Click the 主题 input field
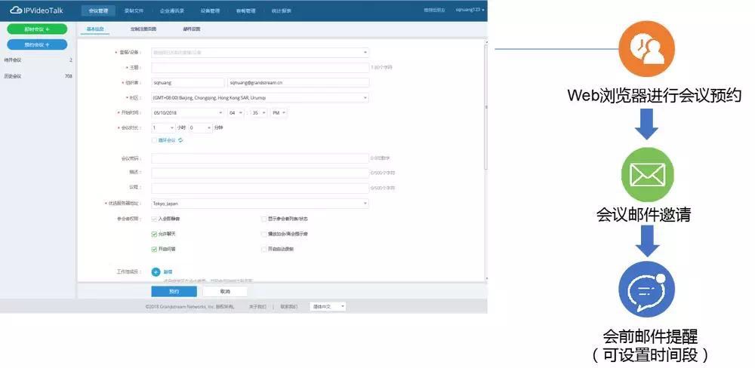 coord(260,68)
